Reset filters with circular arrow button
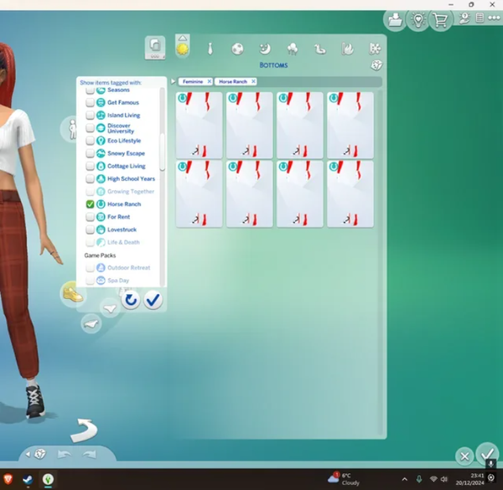Viewport: 503px width, 490px height. click(130, 300)
